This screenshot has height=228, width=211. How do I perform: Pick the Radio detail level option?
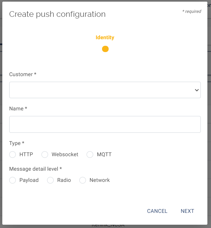pos(50,180)
